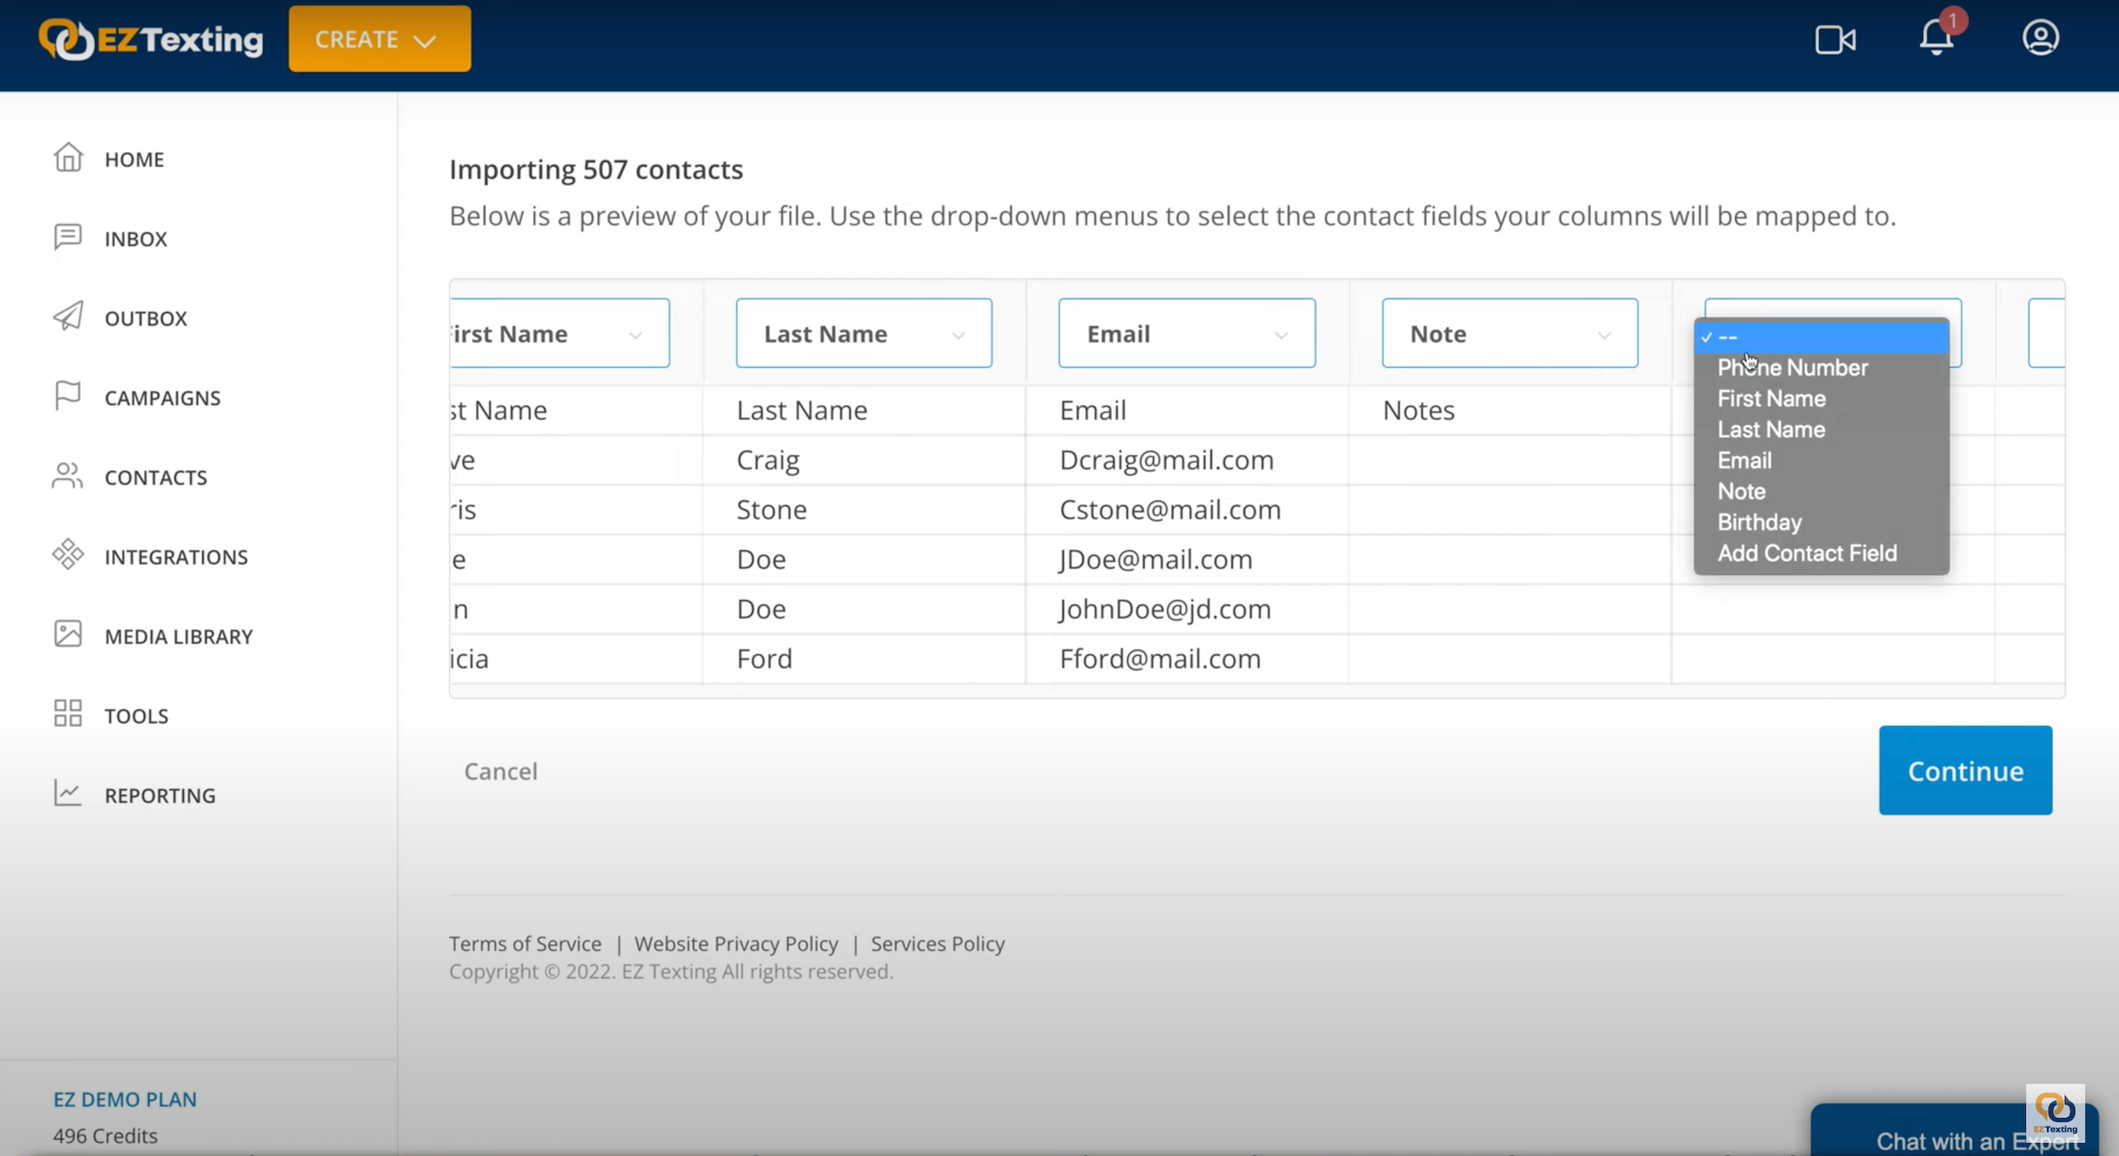Image resolution: width=2119 pixels, height=1156 pixels.
Task: Click the CREATE dropdown button
Action: pos(379,38)
